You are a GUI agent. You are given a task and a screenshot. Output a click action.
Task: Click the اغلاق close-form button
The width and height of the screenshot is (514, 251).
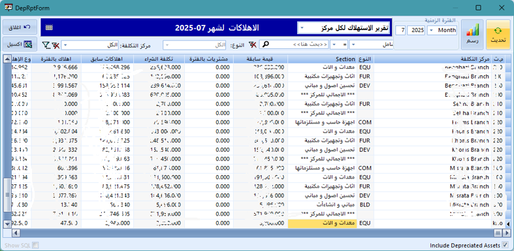20,27
